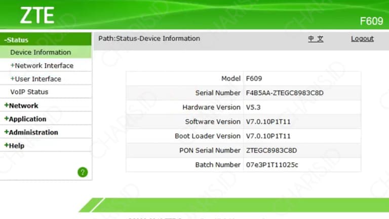
Task: Log out using the Logout link
Action: tap(362, 39)
